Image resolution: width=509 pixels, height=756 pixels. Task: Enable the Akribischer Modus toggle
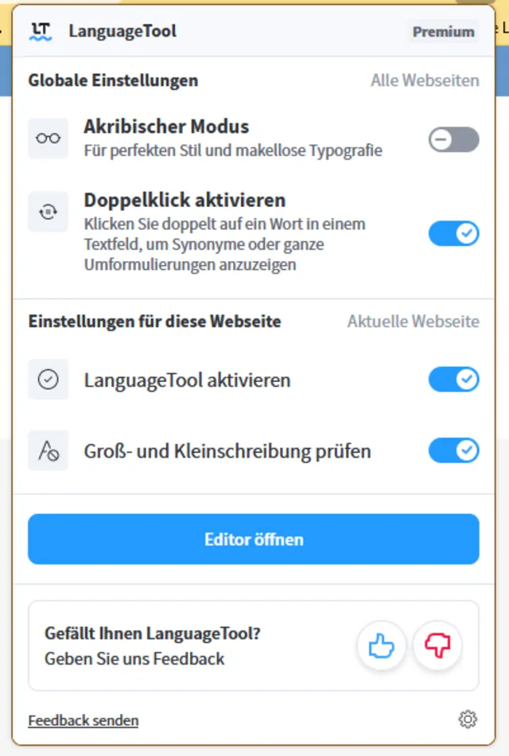[x=453, y=140]
